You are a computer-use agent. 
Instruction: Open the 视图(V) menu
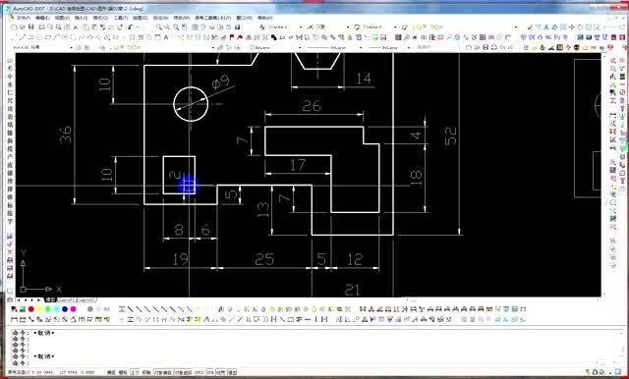(x=62, y=18)
